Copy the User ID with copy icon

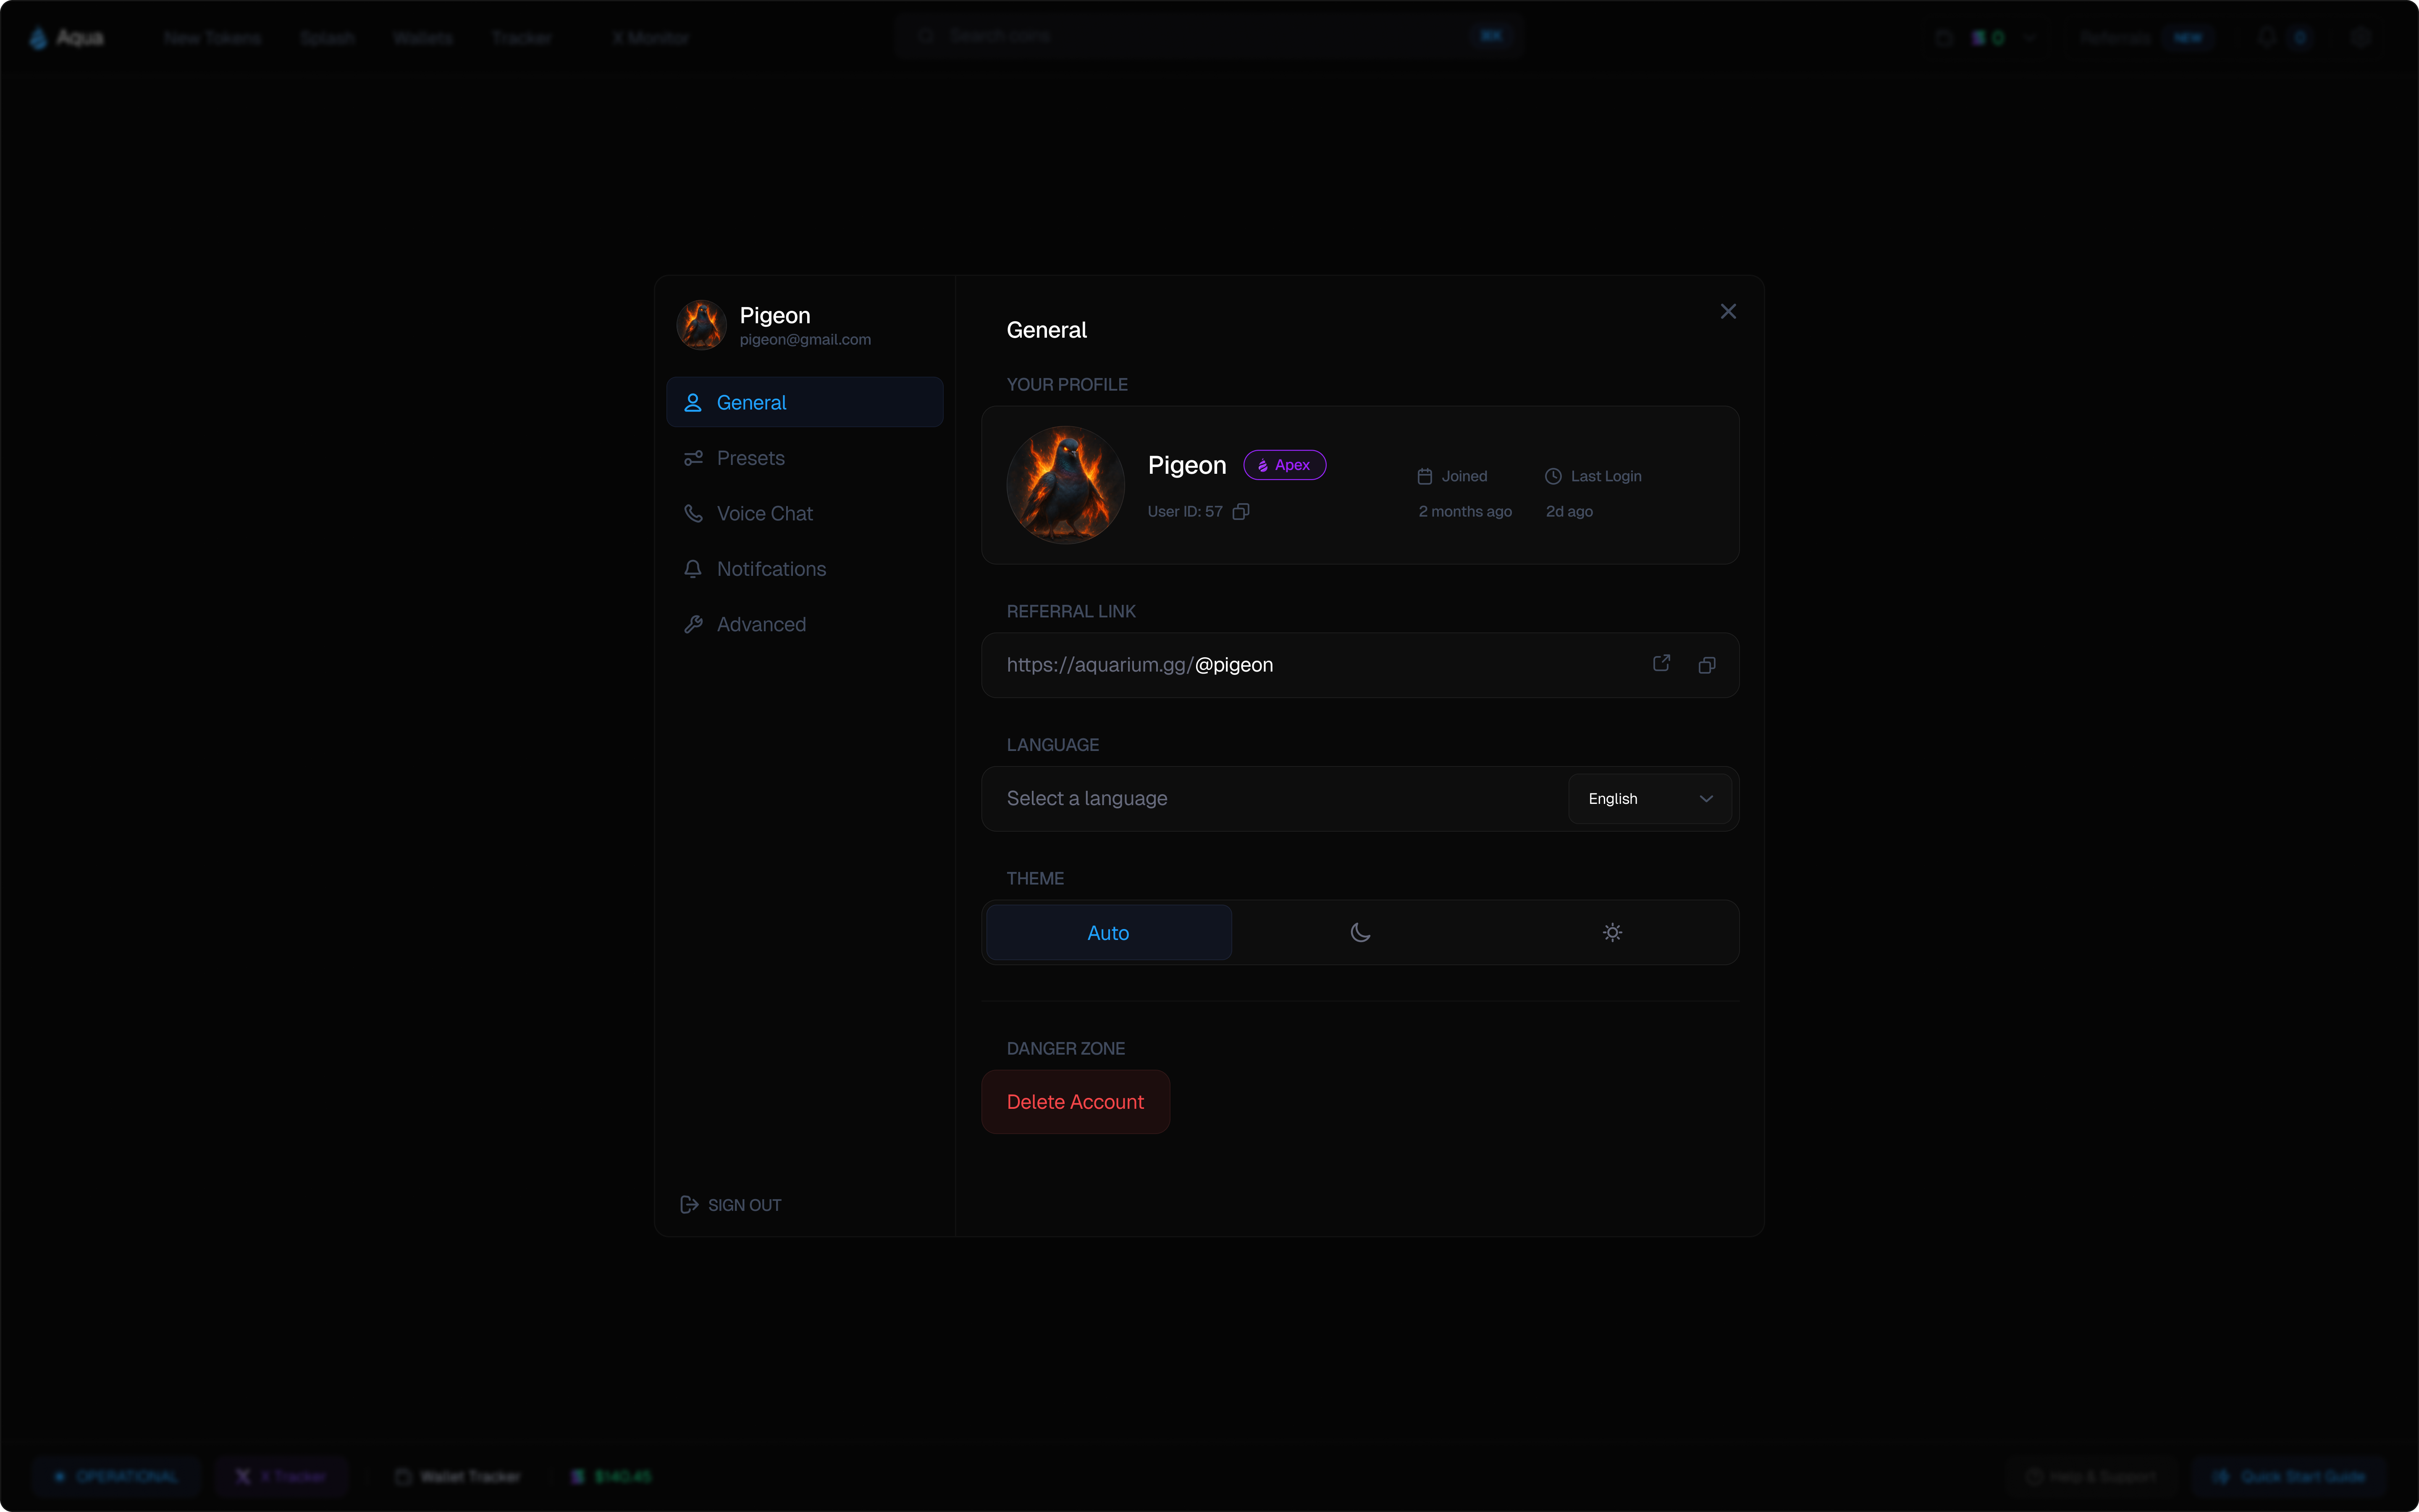[1241, 511]
